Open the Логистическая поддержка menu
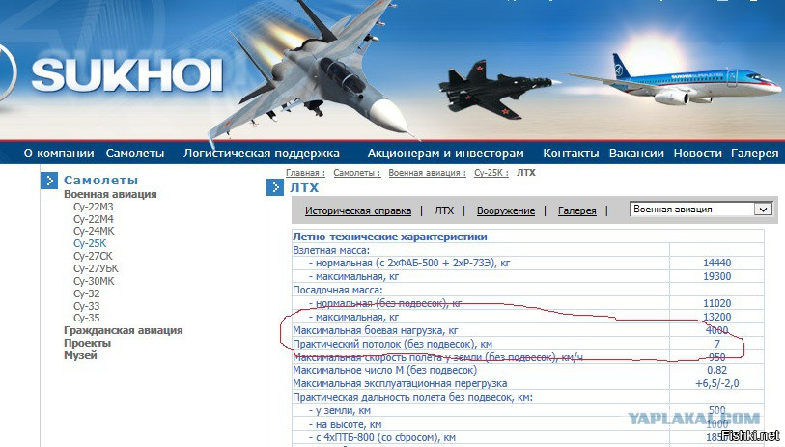The width and height of the screenshot is (785, 447). pos(262,154)
